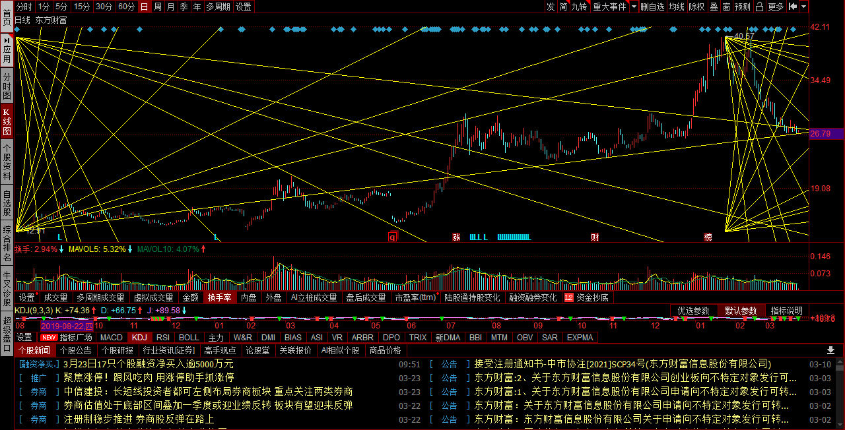Screen dimensions: 845x430
Task: Click the '简' toolbar icon
Action: point(563,7)
